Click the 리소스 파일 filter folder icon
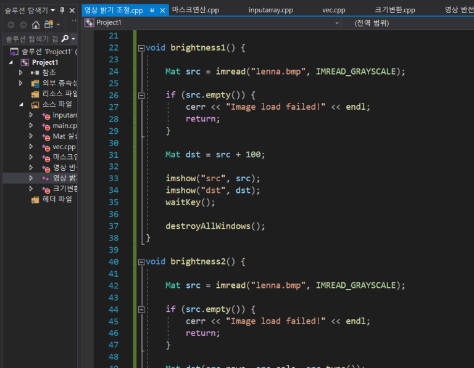This screenshot has width=474, height=368. pos(35,94)
